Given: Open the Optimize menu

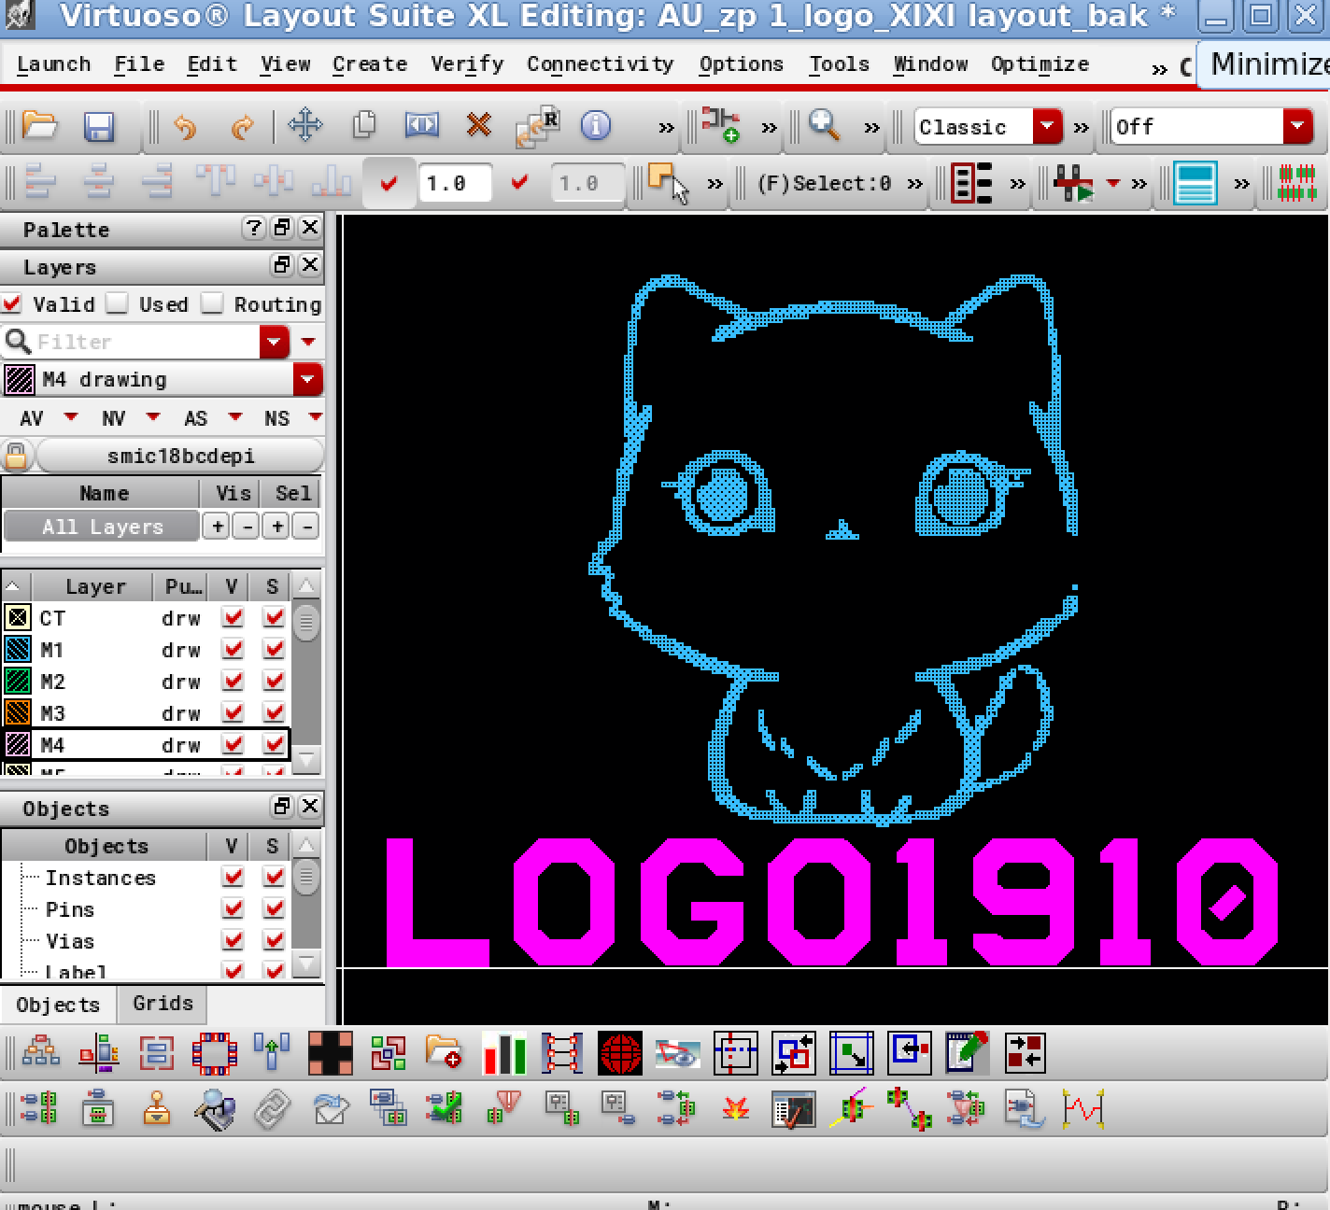Looking at the screenshot, I should point(1040,64).
